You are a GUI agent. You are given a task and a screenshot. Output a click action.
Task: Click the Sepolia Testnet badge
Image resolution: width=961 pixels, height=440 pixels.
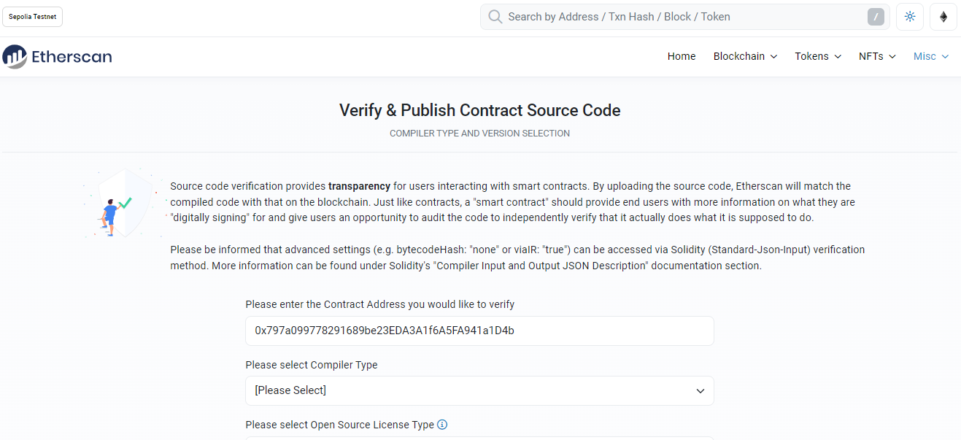[32, 17]
